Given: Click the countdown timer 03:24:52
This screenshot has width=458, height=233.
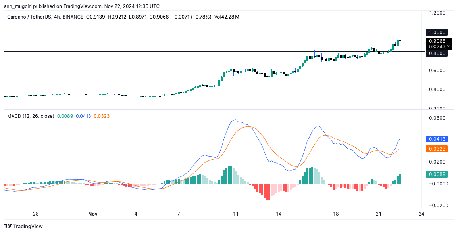Looking at the screenshot, I should tap(439, 46).
